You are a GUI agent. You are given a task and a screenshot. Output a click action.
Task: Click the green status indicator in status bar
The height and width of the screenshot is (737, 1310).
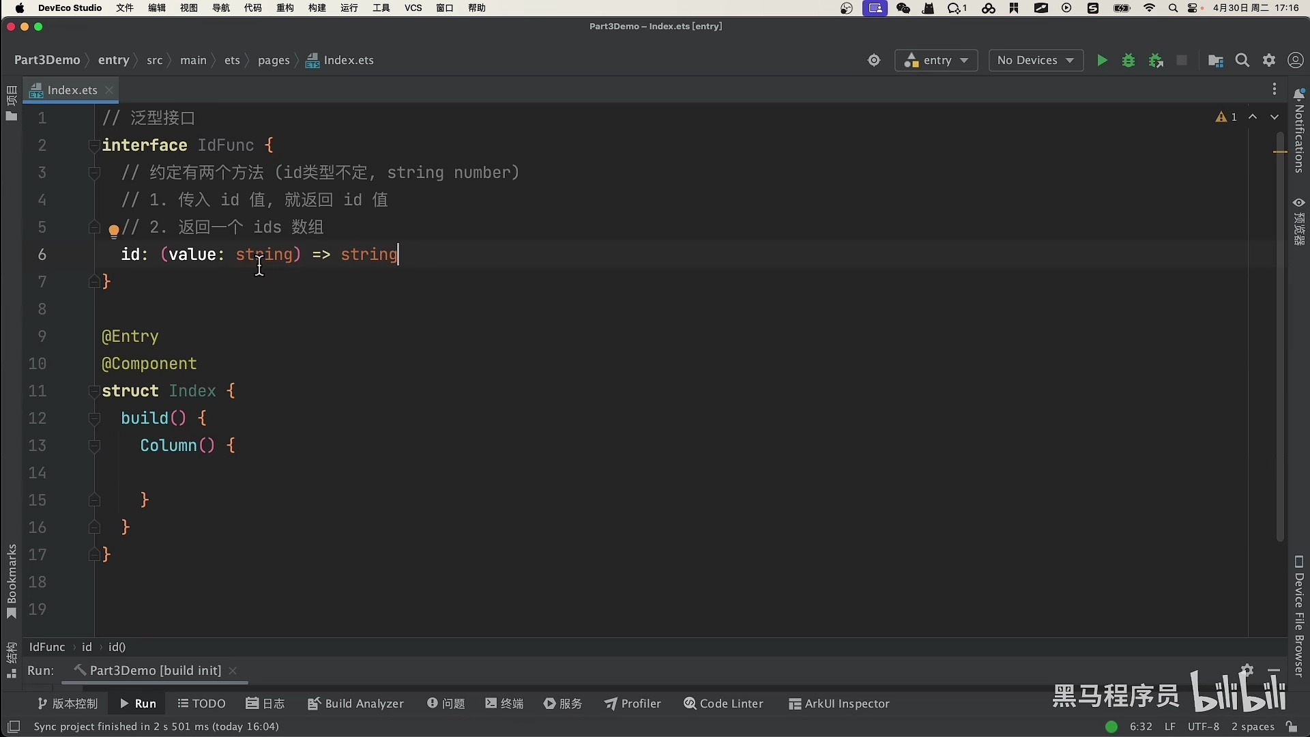[x=1111, y=727]
